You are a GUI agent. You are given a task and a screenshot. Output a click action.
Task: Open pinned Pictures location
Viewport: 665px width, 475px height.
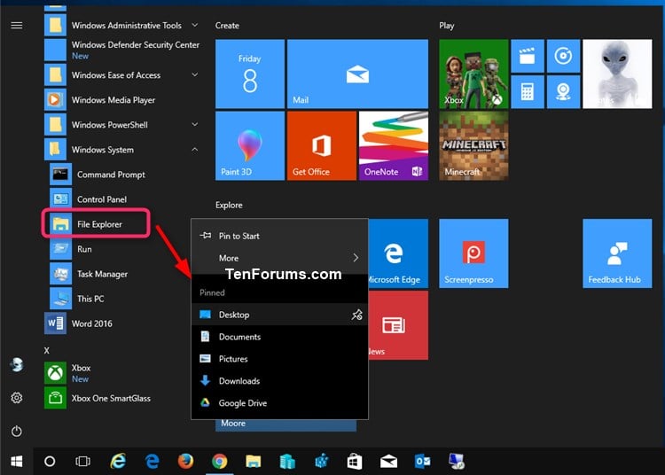click(x=279, y=359)
